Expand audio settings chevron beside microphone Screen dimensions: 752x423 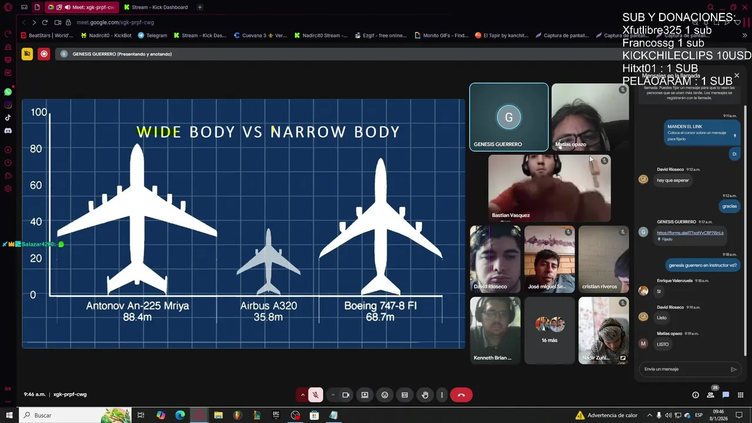(303, 395)
